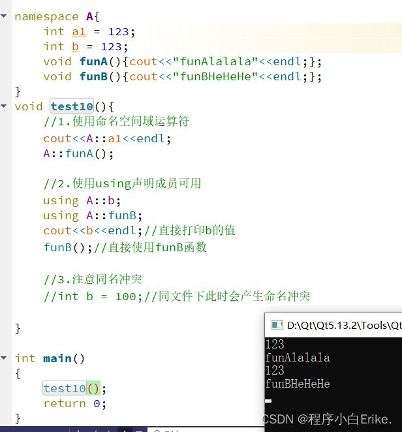Place cursor on the 'int b = 123;' line
402x432 pixels.
(85, 46)
